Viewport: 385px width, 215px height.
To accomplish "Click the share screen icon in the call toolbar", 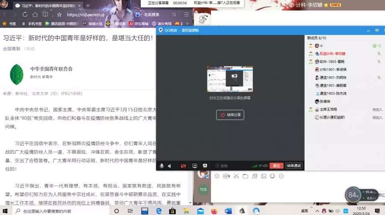I will (195, 166).
